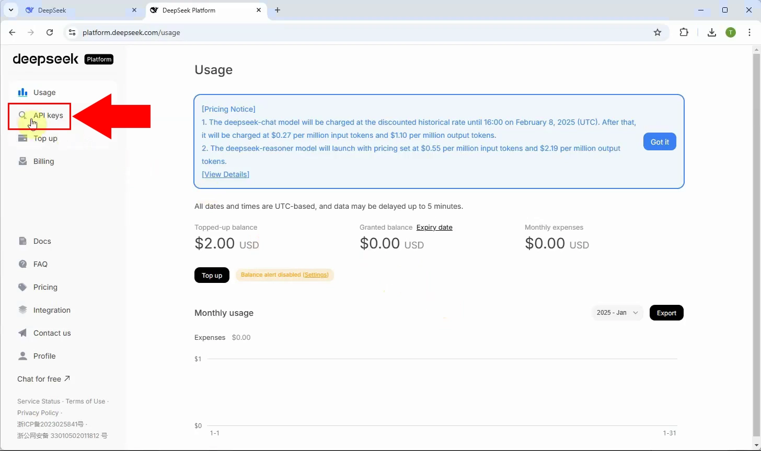Click the black Top up button

click(212, 275)
